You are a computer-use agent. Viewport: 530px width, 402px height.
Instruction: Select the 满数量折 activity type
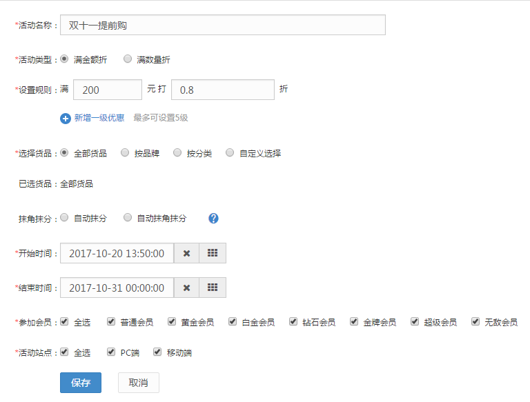click(128, 59)
